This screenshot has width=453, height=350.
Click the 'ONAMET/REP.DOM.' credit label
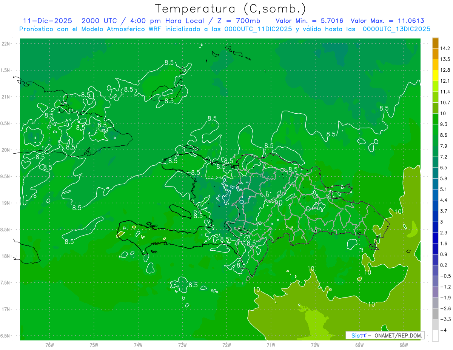398,335
